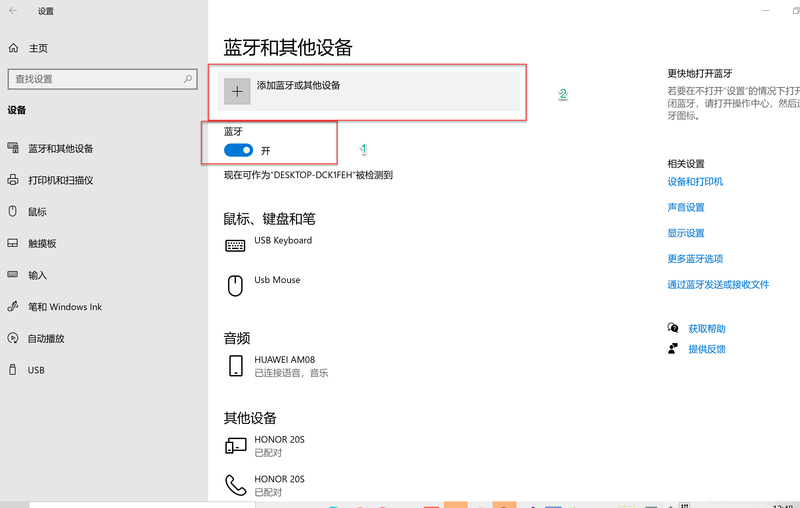The height and width of the screenshot is (508, 800).
Task: Open 更多蓝牙选项 link
Action: 695,259
